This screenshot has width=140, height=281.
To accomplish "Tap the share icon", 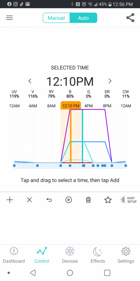I will (130, 18).
